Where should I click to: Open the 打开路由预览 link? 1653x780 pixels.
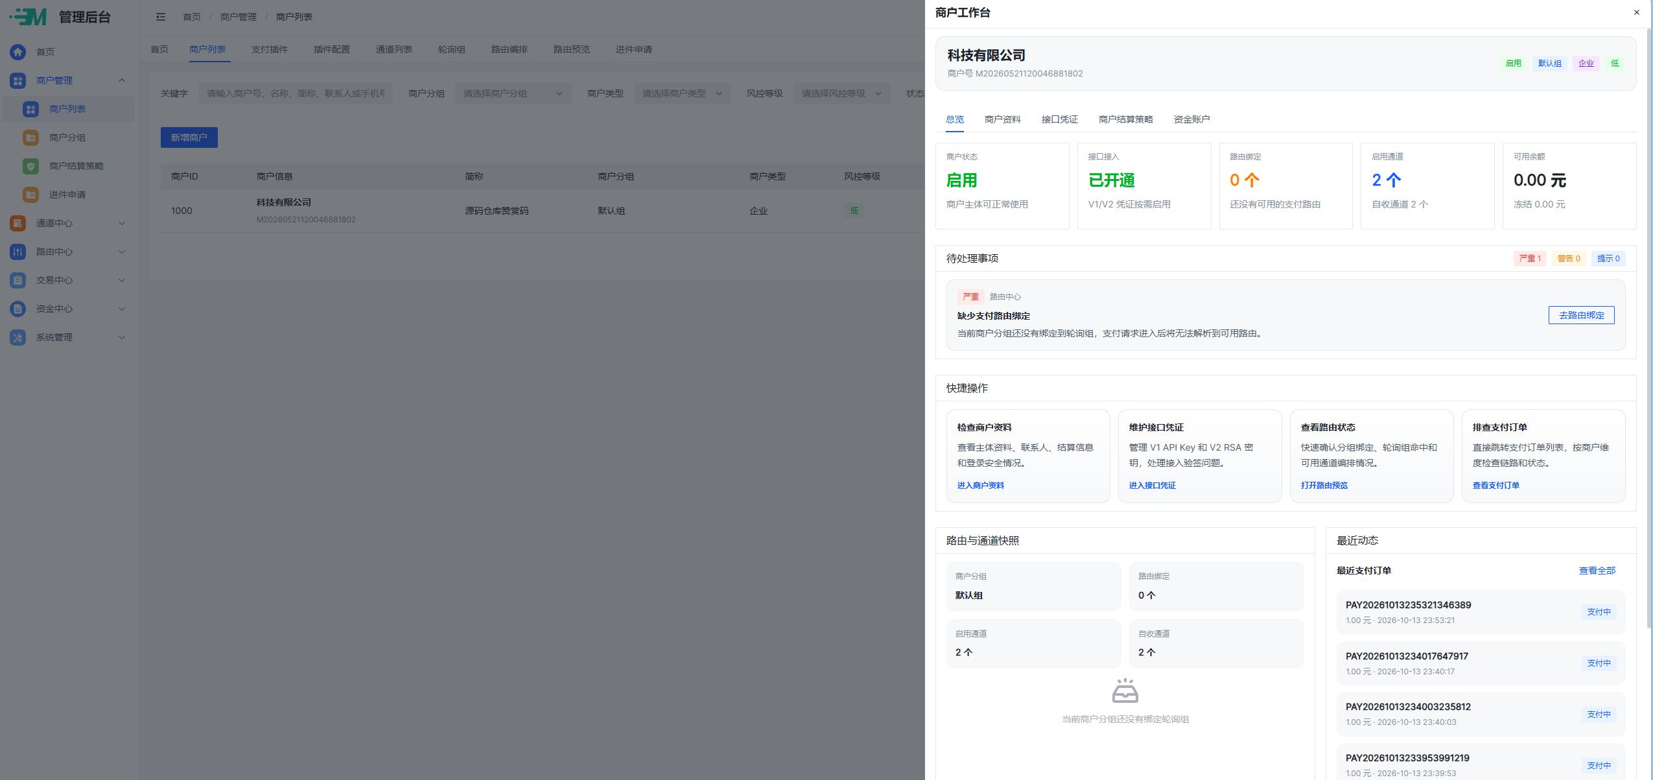pos(1324,485)
